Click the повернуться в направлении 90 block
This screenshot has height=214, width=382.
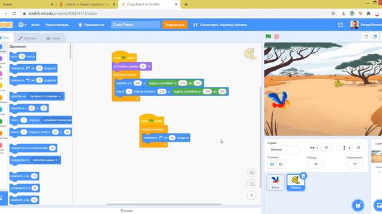click(x=33, y=148)
